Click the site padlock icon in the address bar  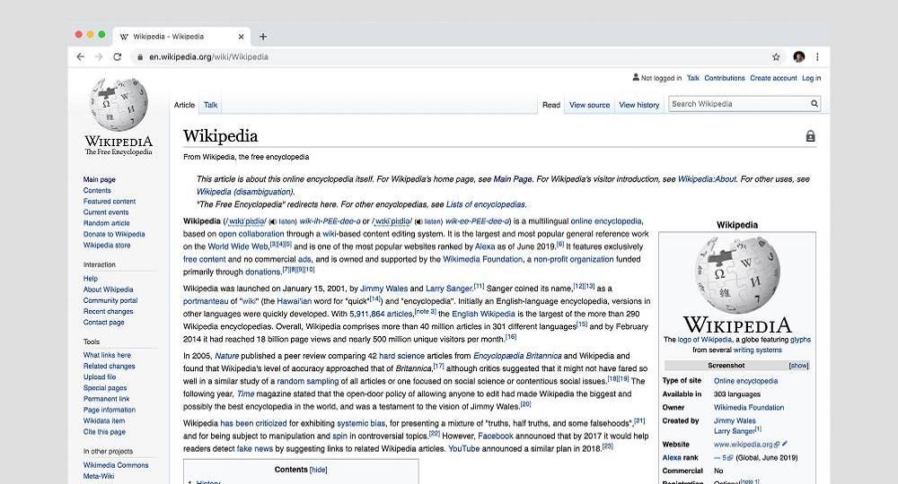(x=140, y=57)
